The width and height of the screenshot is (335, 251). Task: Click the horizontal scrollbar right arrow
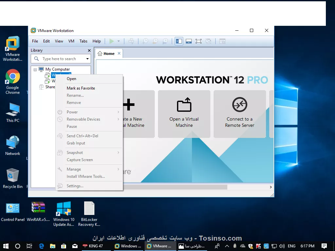pos(271,187)
